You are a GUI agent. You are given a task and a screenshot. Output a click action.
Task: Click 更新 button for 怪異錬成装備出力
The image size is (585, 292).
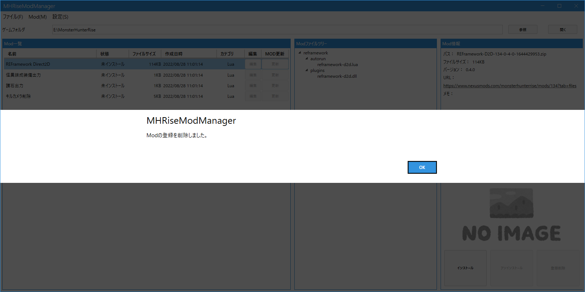point(275,75)
